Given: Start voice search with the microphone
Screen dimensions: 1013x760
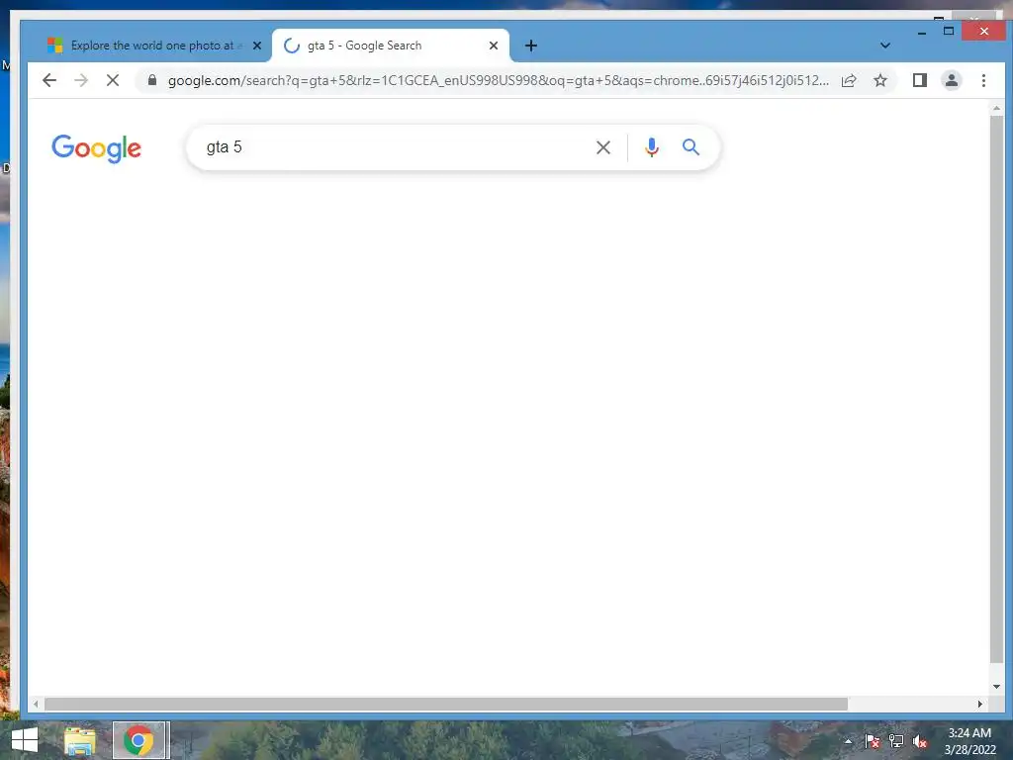Looking at the screenshot, I should coord(652,147).
